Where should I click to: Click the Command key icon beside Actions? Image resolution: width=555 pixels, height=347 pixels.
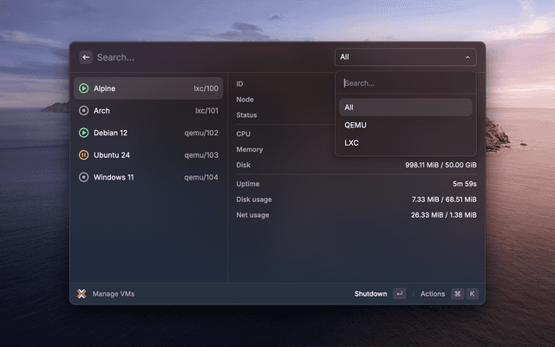[x=457, y=294]
